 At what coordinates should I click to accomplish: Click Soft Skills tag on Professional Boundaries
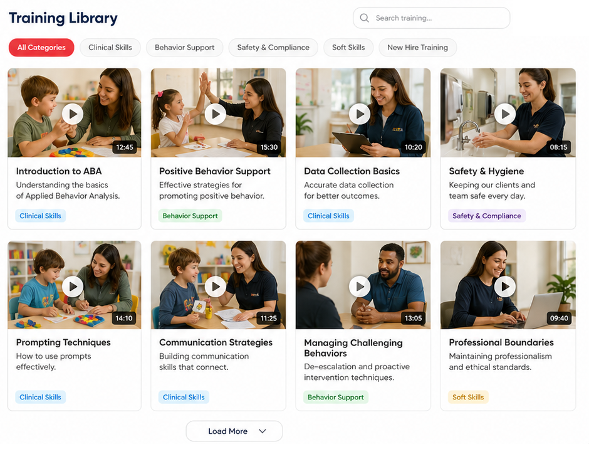[x=468, y=397]
